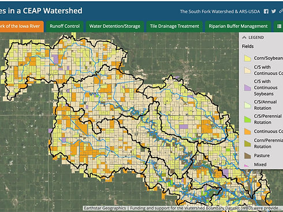
Task: Click the Mixed pink legend swatch
Action: (x=247, y=165)
